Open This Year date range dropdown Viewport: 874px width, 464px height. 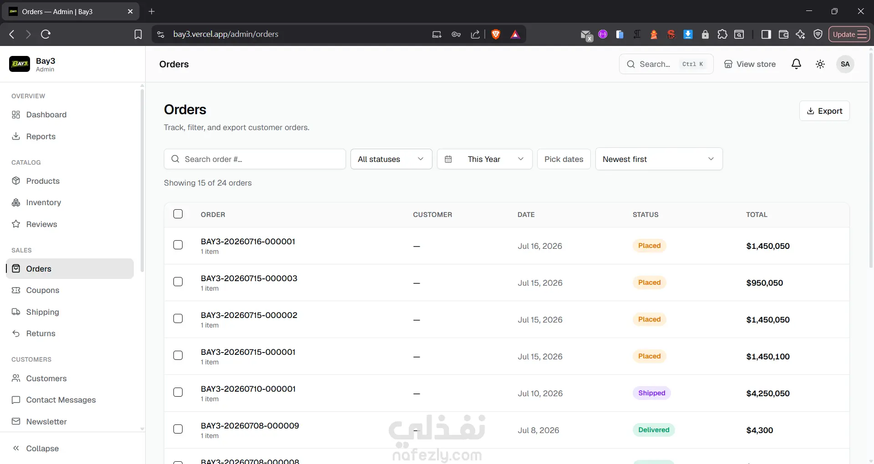click(x=484, y=159)
